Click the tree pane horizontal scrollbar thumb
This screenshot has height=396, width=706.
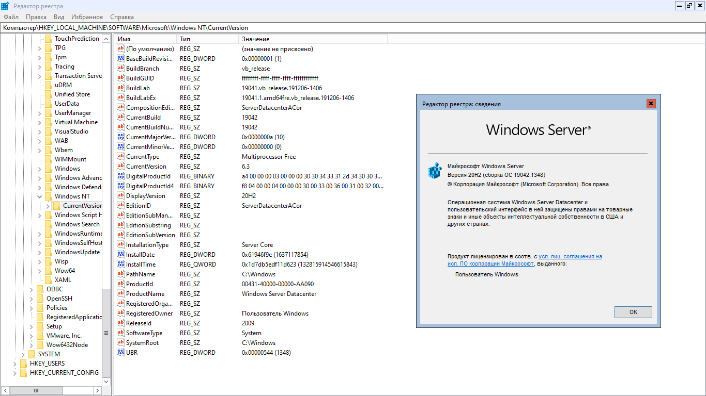[x=36, y=391]
